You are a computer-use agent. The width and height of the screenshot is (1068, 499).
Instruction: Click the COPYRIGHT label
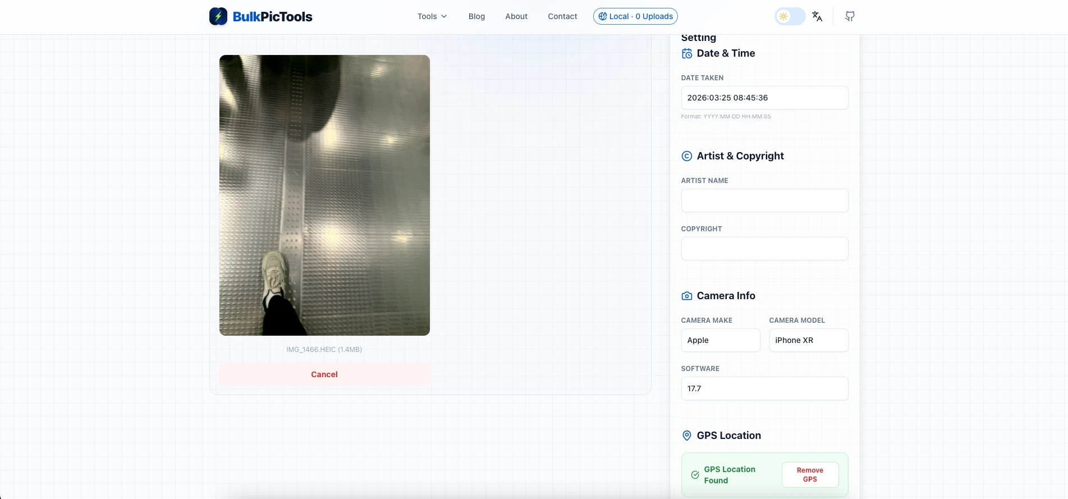click(702, 229)
